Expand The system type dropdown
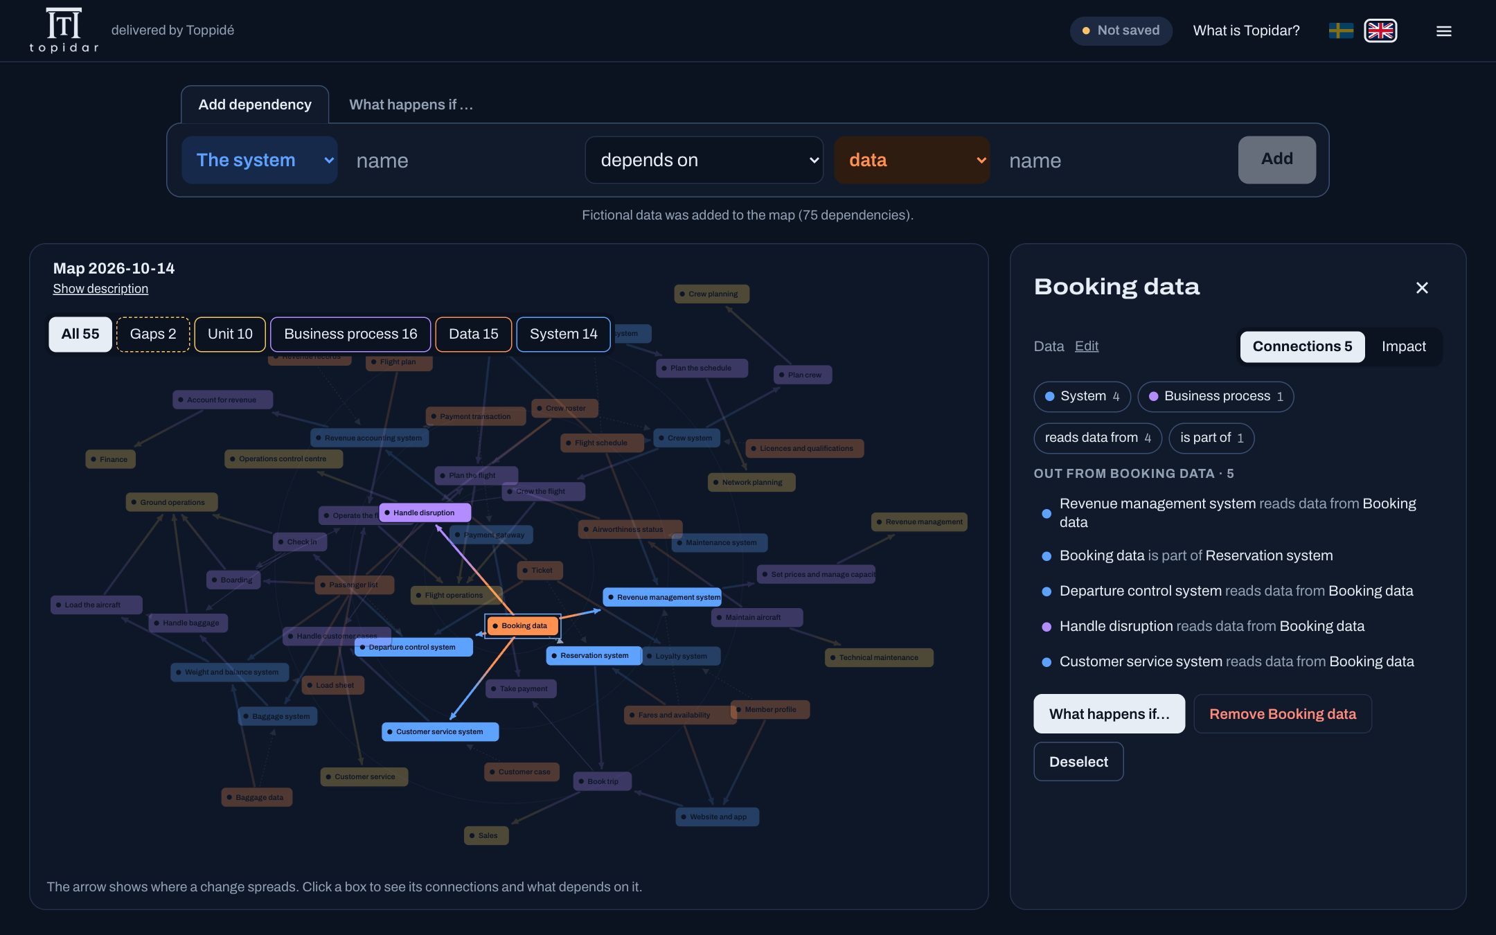 click(x=260, y=160)
